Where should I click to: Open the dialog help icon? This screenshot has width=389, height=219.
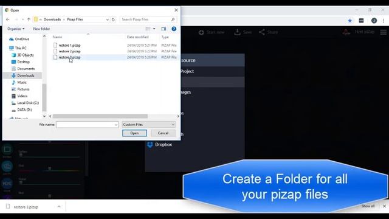point(174,29)
